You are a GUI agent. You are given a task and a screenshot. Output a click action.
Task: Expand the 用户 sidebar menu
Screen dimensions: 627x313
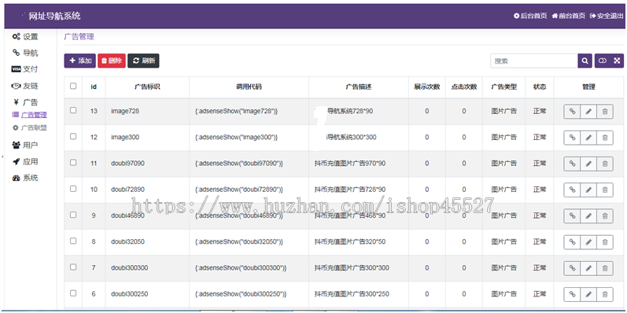[x=25, y=145]
